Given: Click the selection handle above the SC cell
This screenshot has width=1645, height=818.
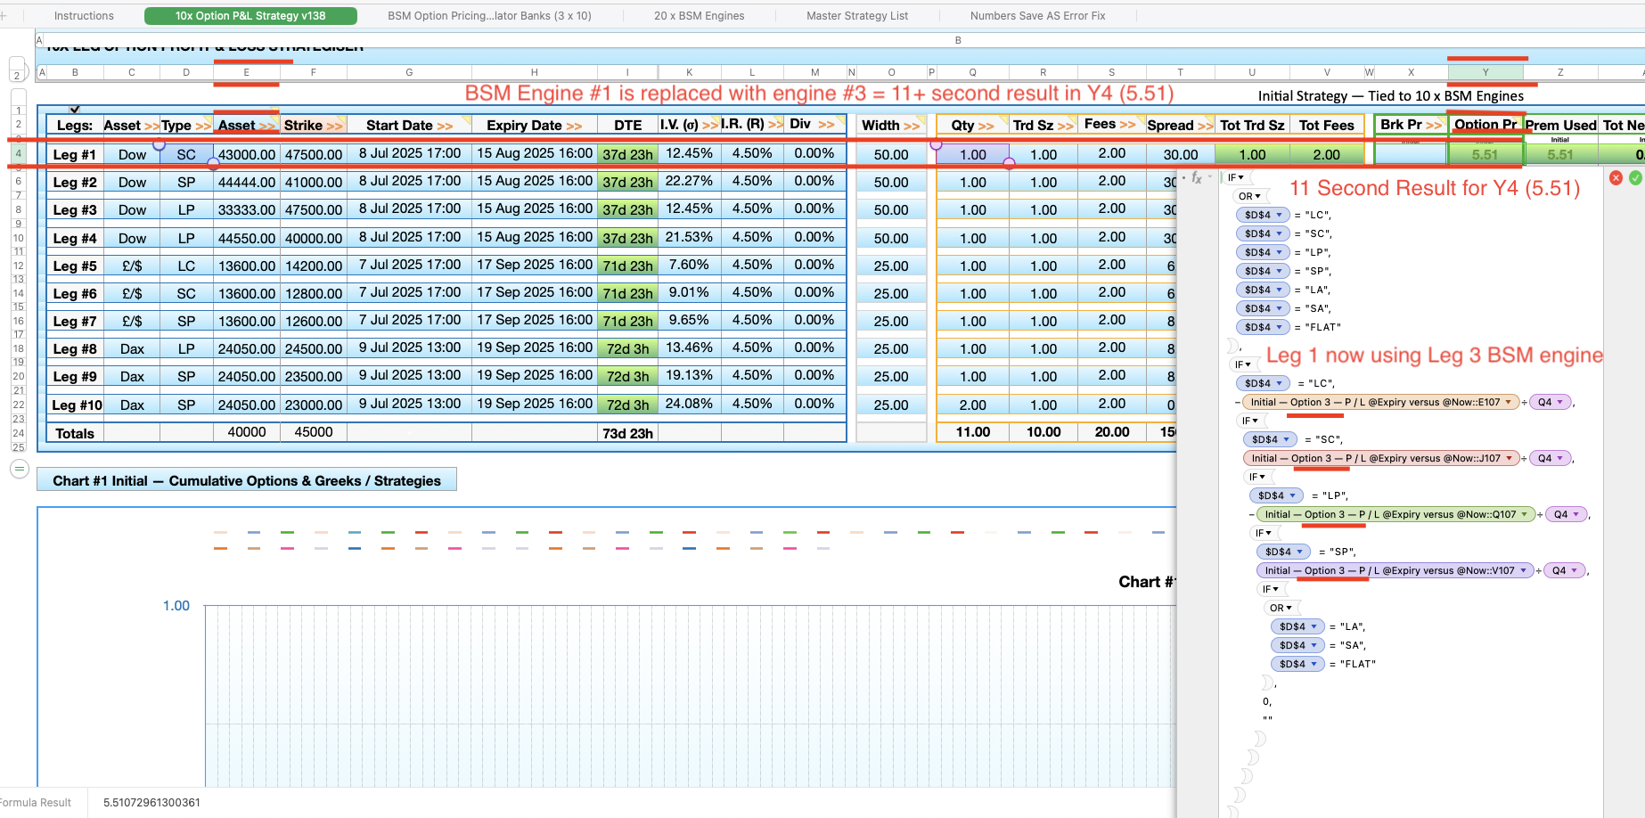Looking at the screenshot, I should click(159, 144).
